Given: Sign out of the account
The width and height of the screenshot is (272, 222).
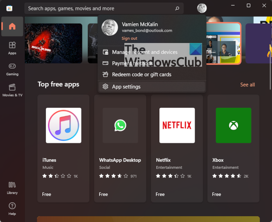Looking at the screenshot, I should point(129,38).
